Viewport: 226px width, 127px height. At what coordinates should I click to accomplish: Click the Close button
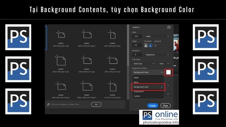click(x=166, y=106)
